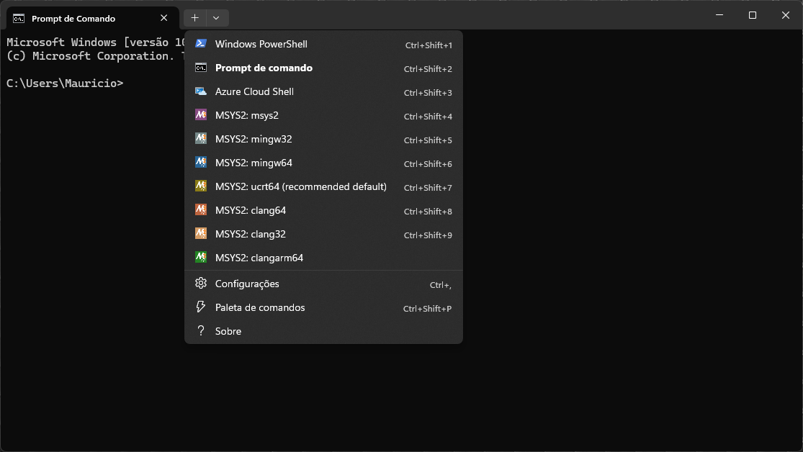Open MSYS2: clang32 profile
Viewport: 803px width, 452px height.
coord(251,234)
